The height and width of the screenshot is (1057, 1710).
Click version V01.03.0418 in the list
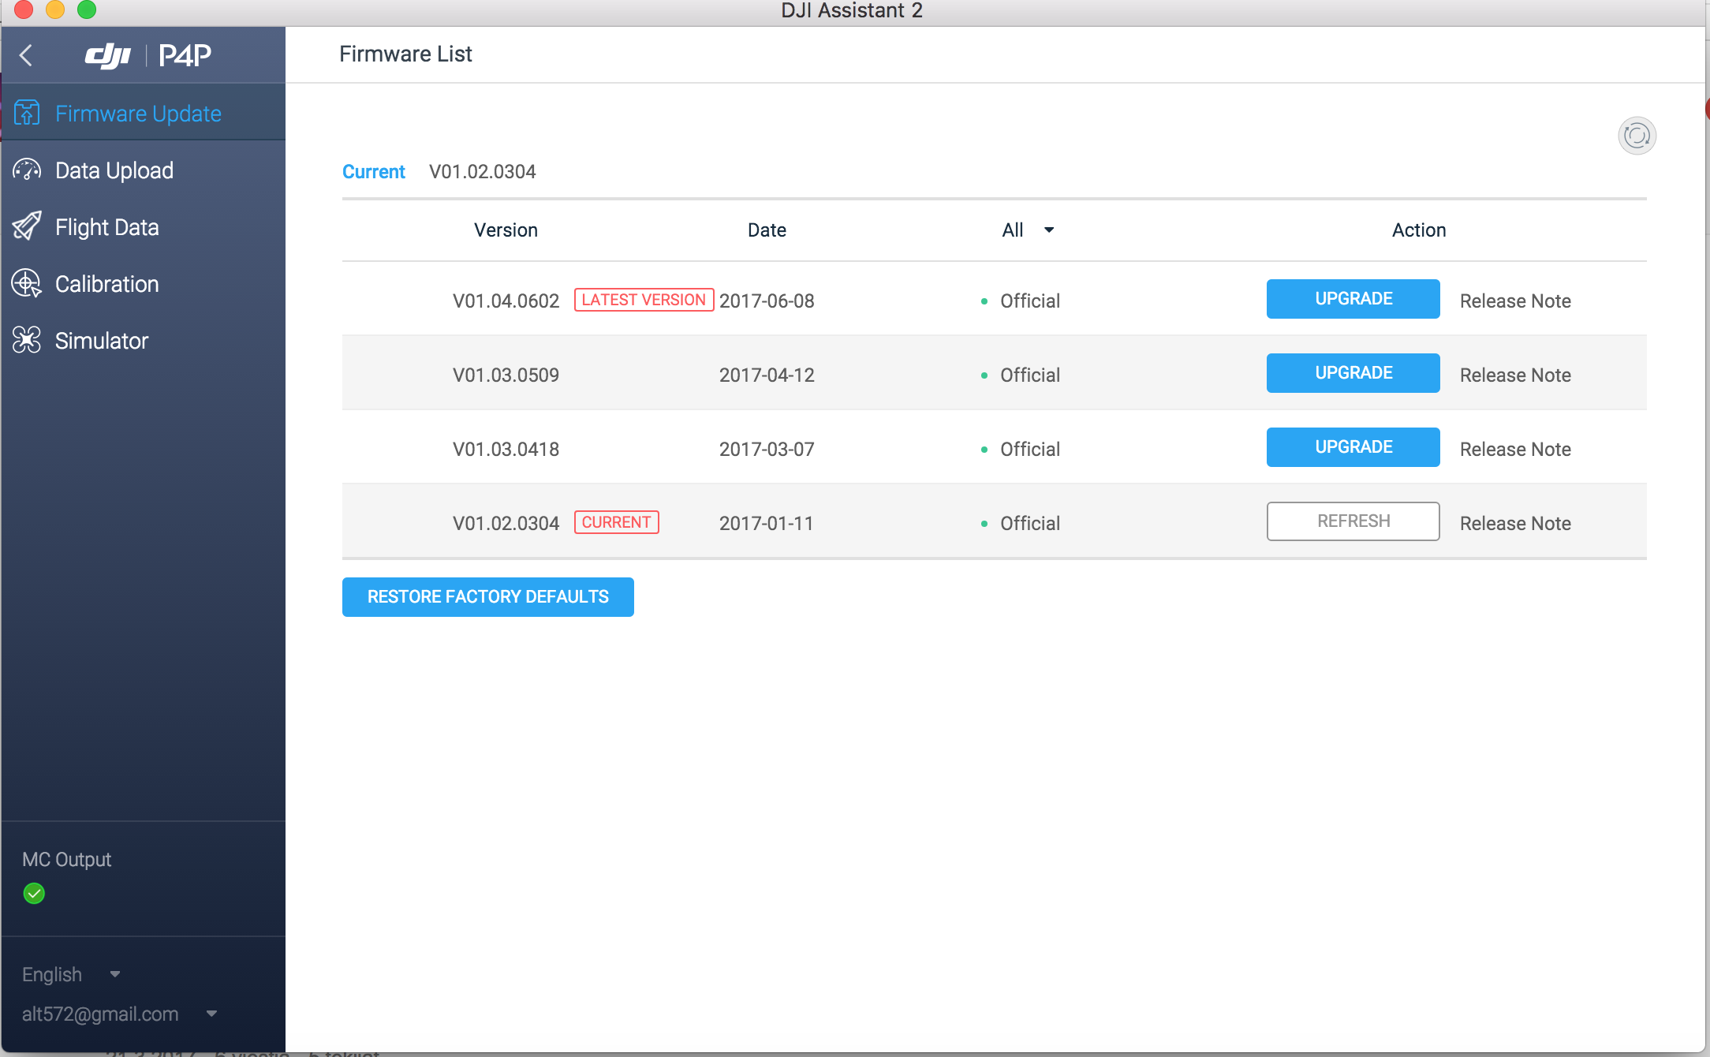point(506,450)
